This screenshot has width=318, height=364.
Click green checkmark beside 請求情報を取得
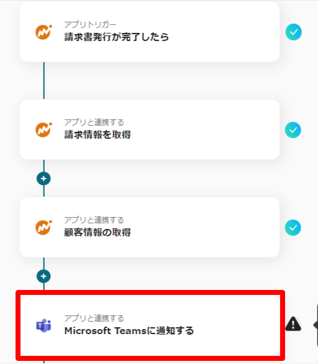click(293, 130)
